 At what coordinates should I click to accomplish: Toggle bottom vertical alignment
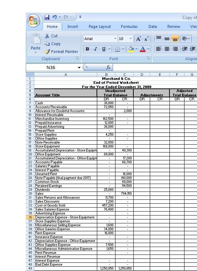pos(175,39)
